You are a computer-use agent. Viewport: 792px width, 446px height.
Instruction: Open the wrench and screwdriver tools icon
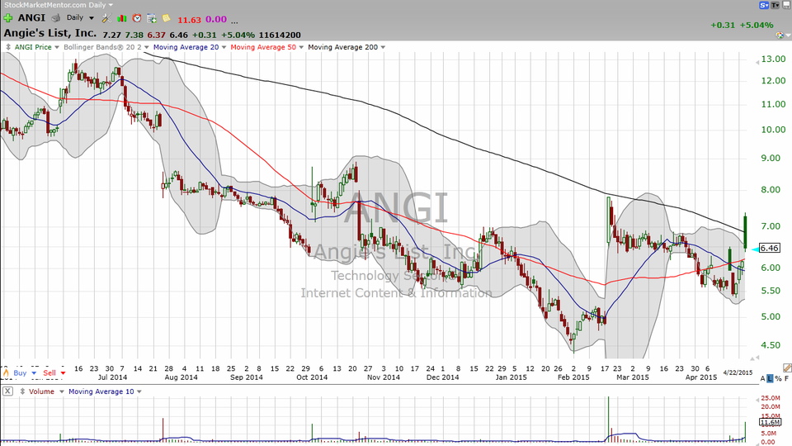(x=106, y=18)
